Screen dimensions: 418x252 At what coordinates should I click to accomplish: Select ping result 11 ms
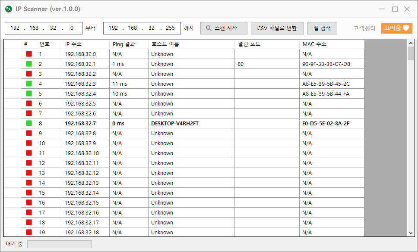(x=129, y=84)
